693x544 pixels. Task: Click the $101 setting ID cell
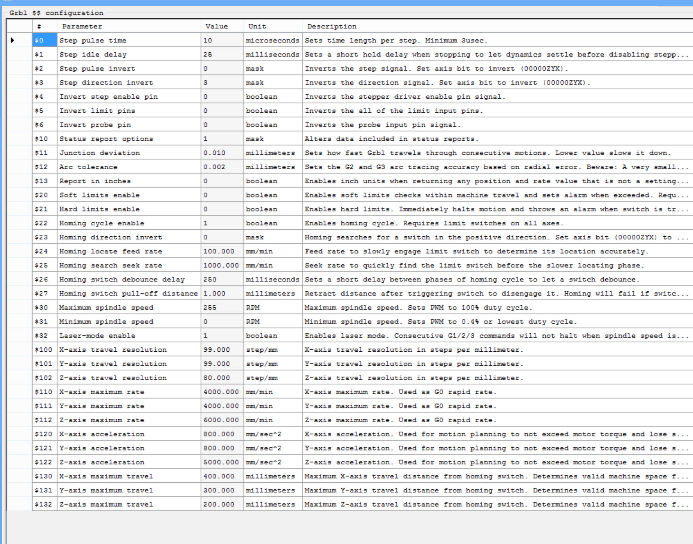(x=45, y=364)
